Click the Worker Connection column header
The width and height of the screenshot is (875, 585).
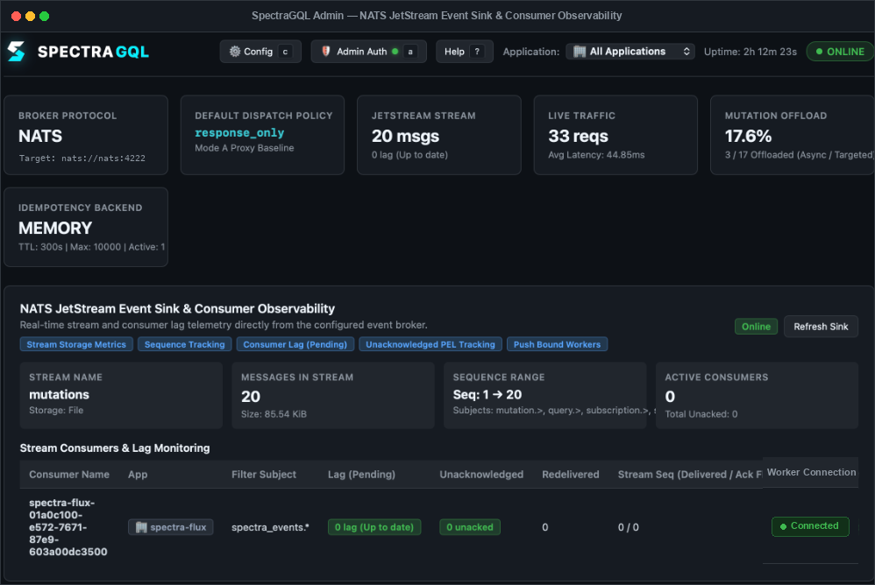point(811,472)
